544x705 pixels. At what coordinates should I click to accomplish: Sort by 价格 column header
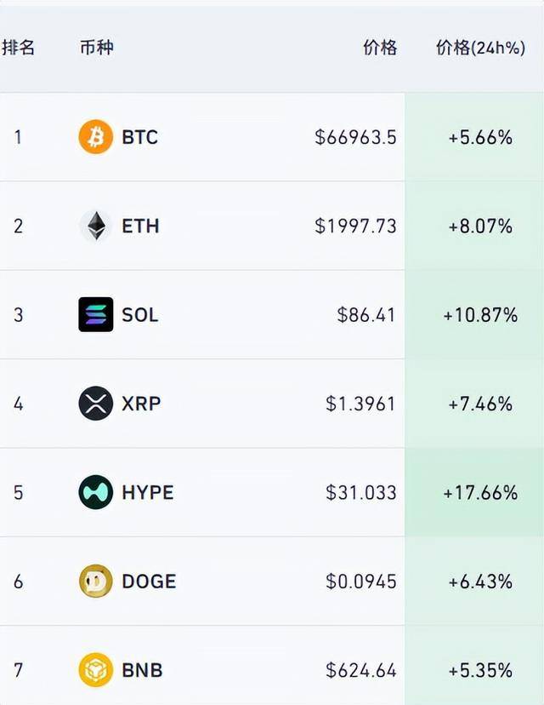pyautogui.click(x=380, y=49)
